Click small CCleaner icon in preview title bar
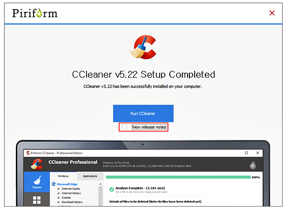The height and width of the screenshot is (208, 287). coord(28,153)
